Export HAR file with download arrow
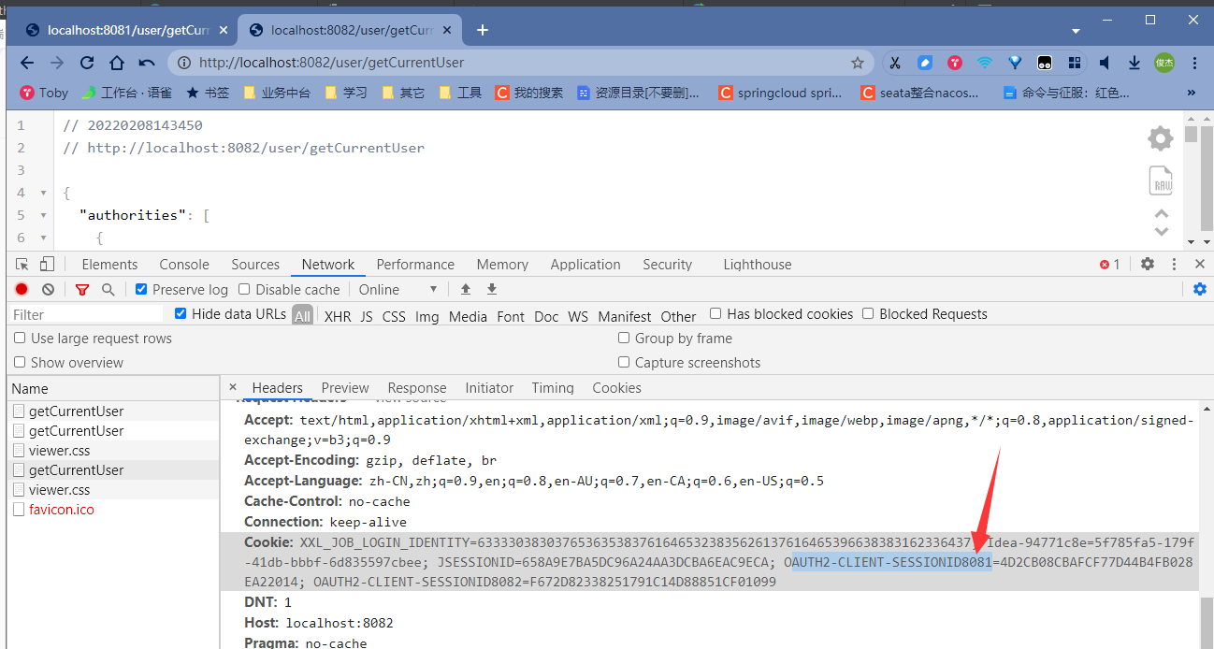This screenshot has width=1214, height=649. point(491,289)
